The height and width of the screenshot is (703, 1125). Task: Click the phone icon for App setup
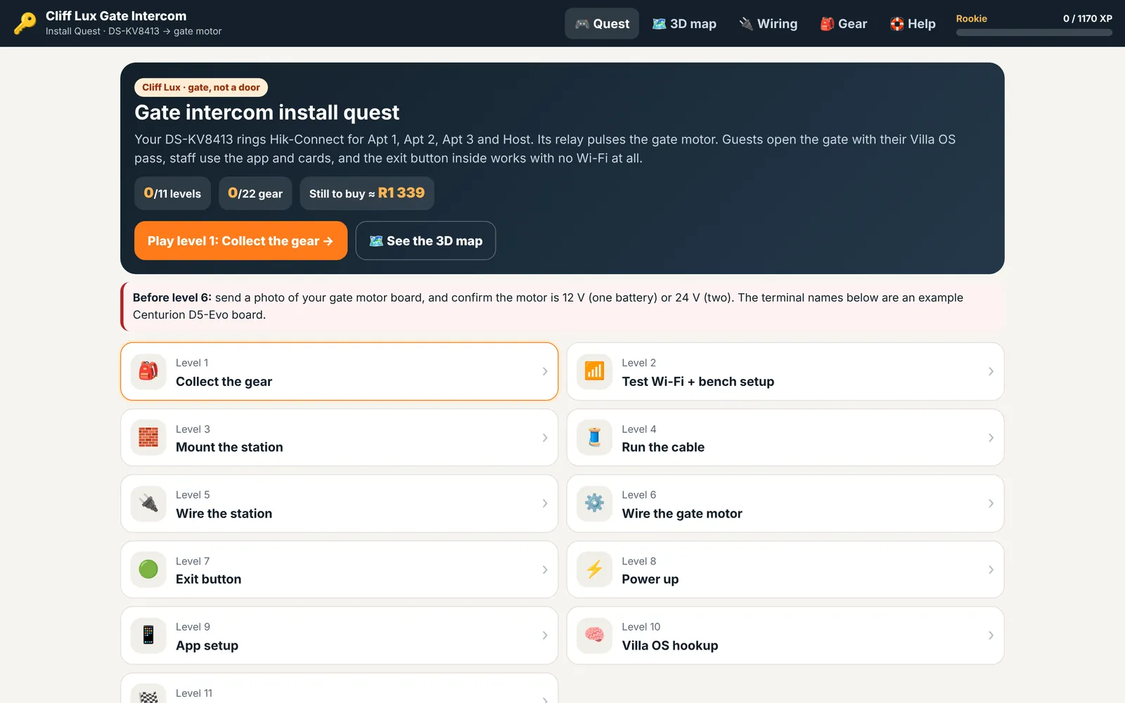tap(148, 636)
